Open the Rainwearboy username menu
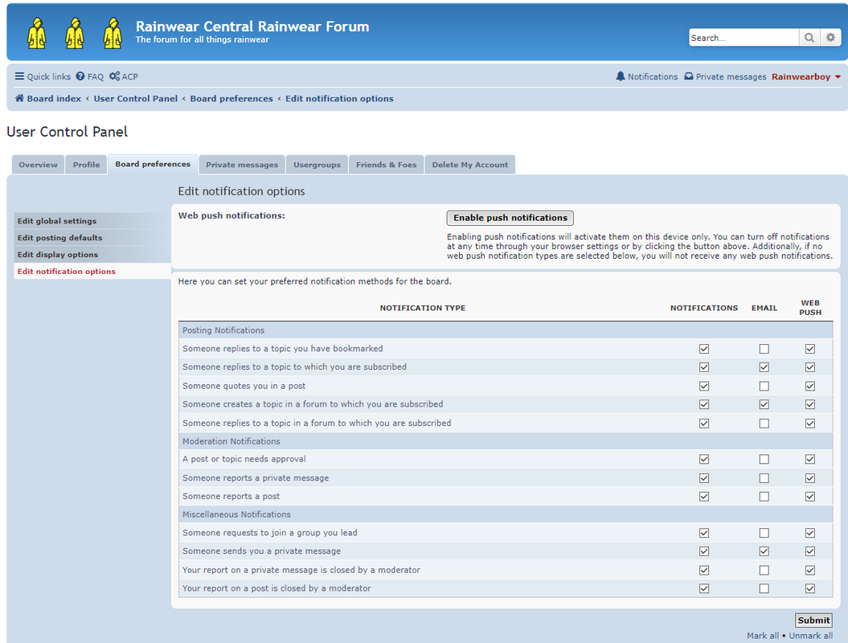Image resolution: width=848 pixels, height=643 pixels. click(801, 77)
